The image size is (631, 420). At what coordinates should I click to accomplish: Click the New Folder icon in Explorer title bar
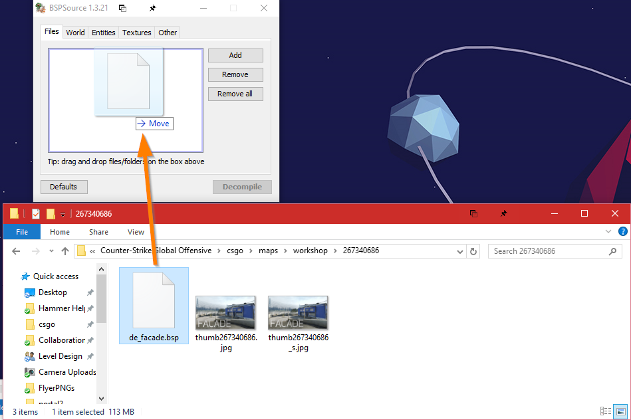point(51,213)
